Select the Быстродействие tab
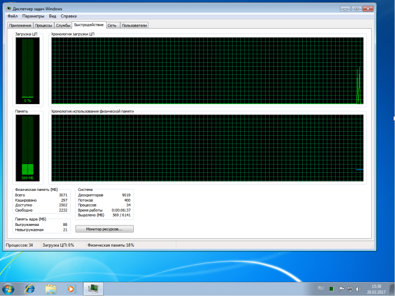The width and height of the screenshot is (395, 296). click(89, 25)
